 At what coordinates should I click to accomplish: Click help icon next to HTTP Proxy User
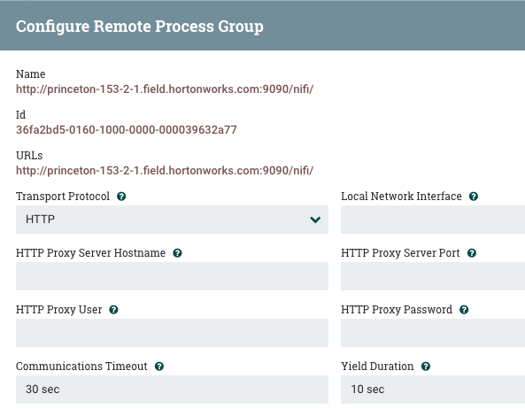point(114,310)
